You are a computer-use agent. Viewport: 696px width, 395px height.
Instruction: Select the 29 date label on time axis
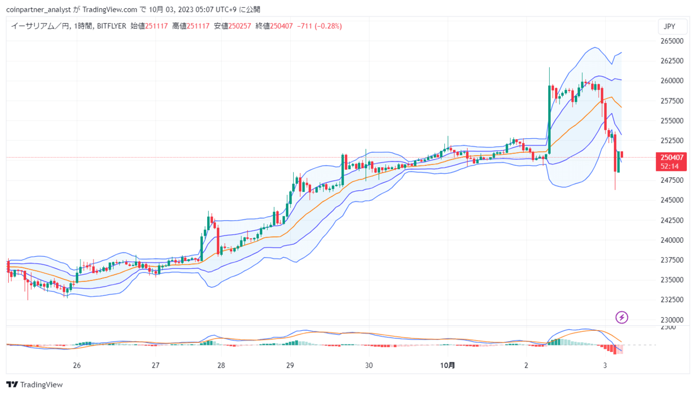coord(290,365)
